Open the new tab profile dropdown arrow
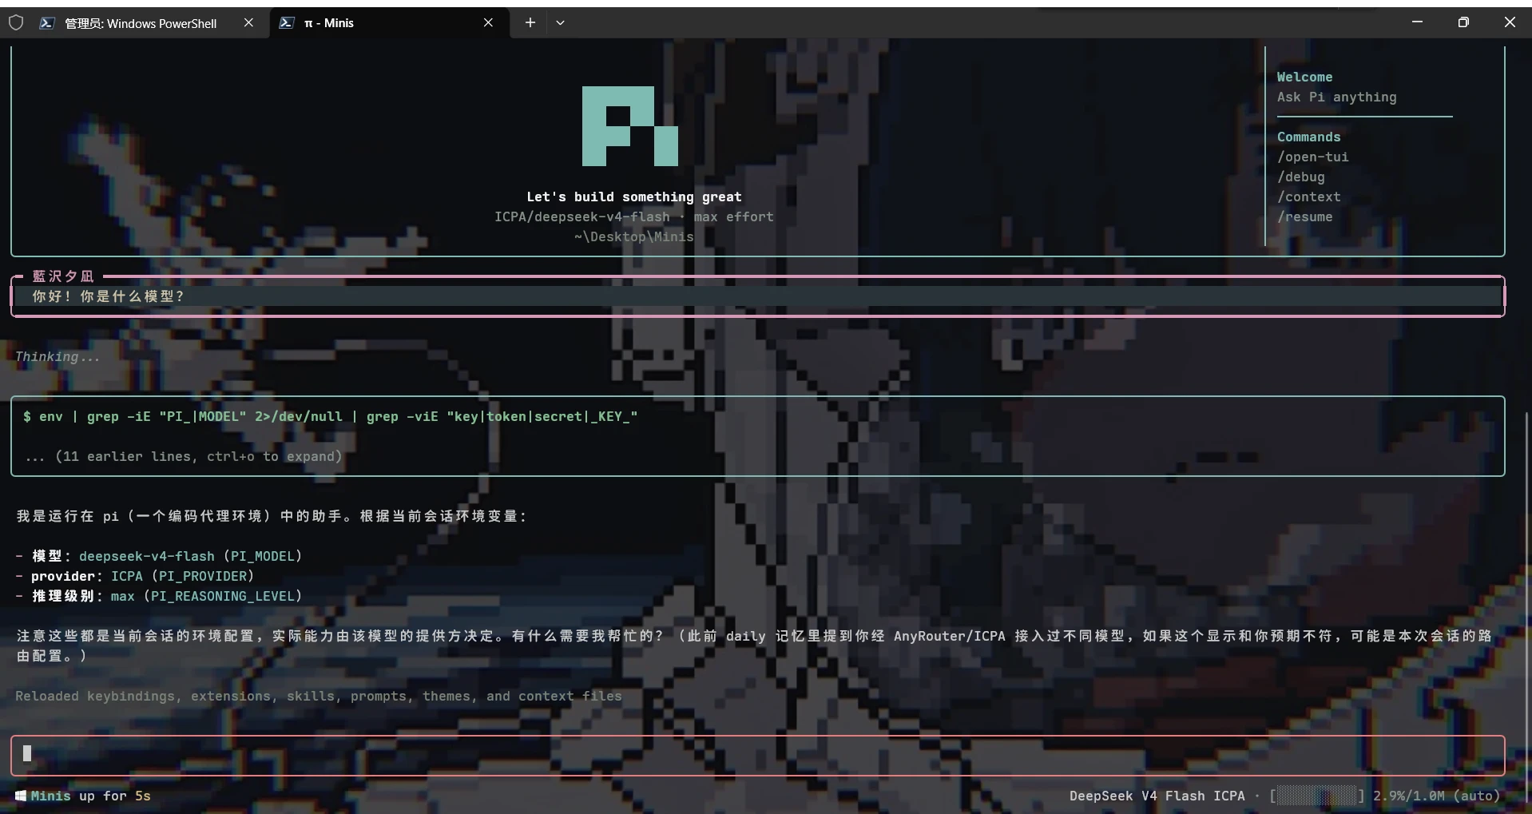 pyautogui.click(x=560, y=23)
